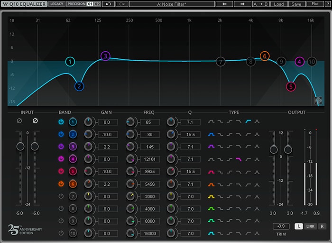Viewport: 332px width, 243px height.
Task: Disable band 6 orange power button
Action: [61, 184]
